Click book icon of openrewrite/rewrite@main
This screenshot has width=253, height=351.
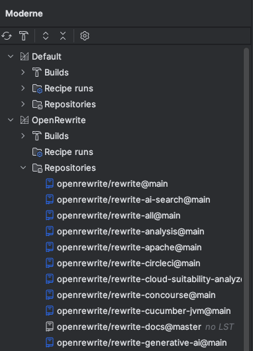tap(50, 183)
